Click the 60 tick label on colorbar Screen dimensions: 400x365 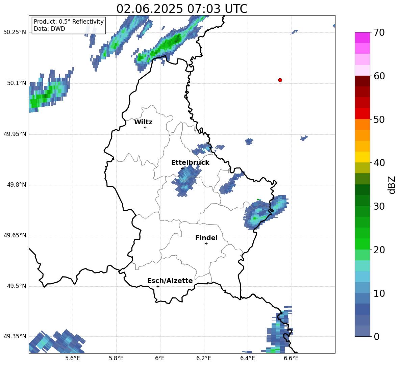379,76
